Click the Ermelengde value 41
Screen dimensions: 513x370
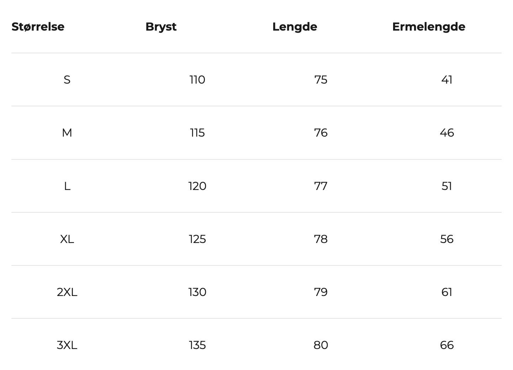click(x=446, y=80)
